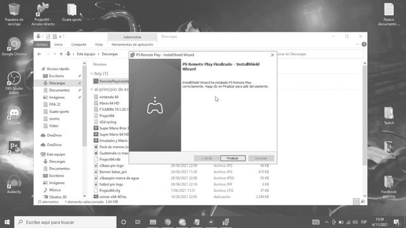Select Música under Este equipo

[x=55, y=190]
